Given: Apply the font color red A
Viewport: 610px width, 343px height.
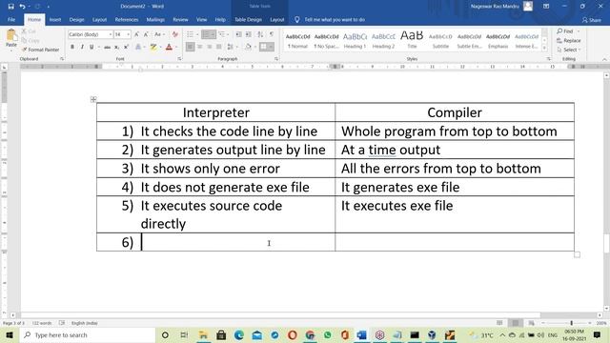Looking at the screenshot, I should pyautogui.click(x=169, y=47).
